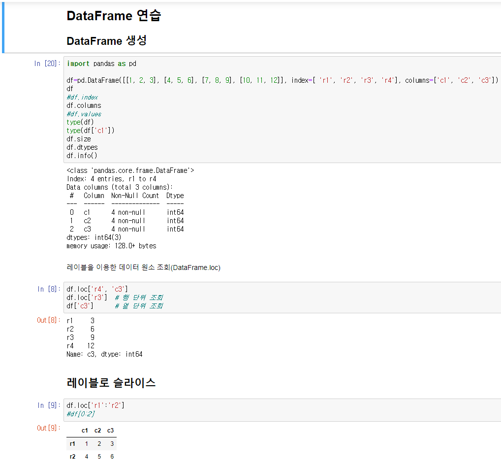This screenshot has height=467, width=501.
Task: Click the r1 row label in the output table
Action: pyautogui.click(x=72, y=444)
